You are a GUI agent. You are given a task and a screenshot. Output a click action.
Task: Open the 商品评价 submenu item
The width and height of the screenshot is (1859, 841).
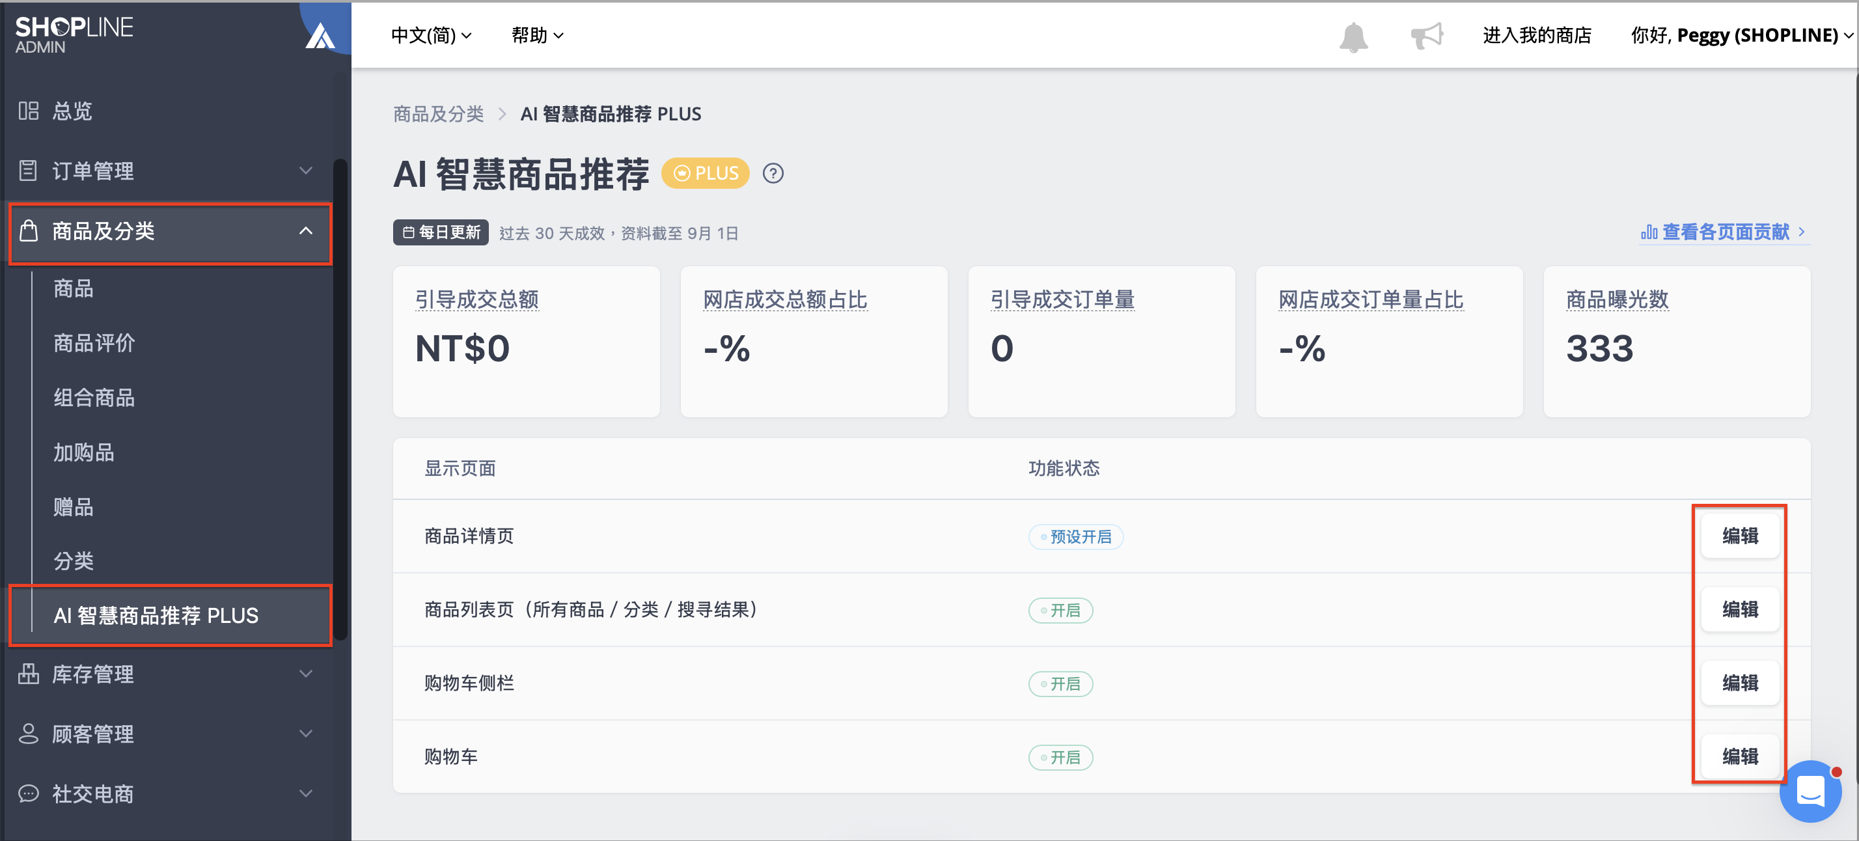(94, 343)
